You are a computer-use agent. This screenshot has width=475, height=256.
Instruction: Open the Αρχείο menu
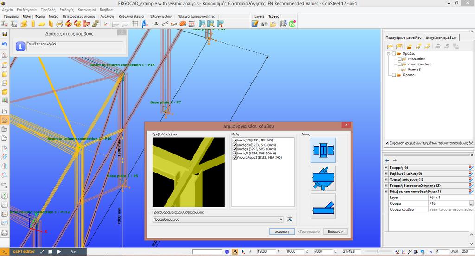pyautogui.click(x=7, y=10)
